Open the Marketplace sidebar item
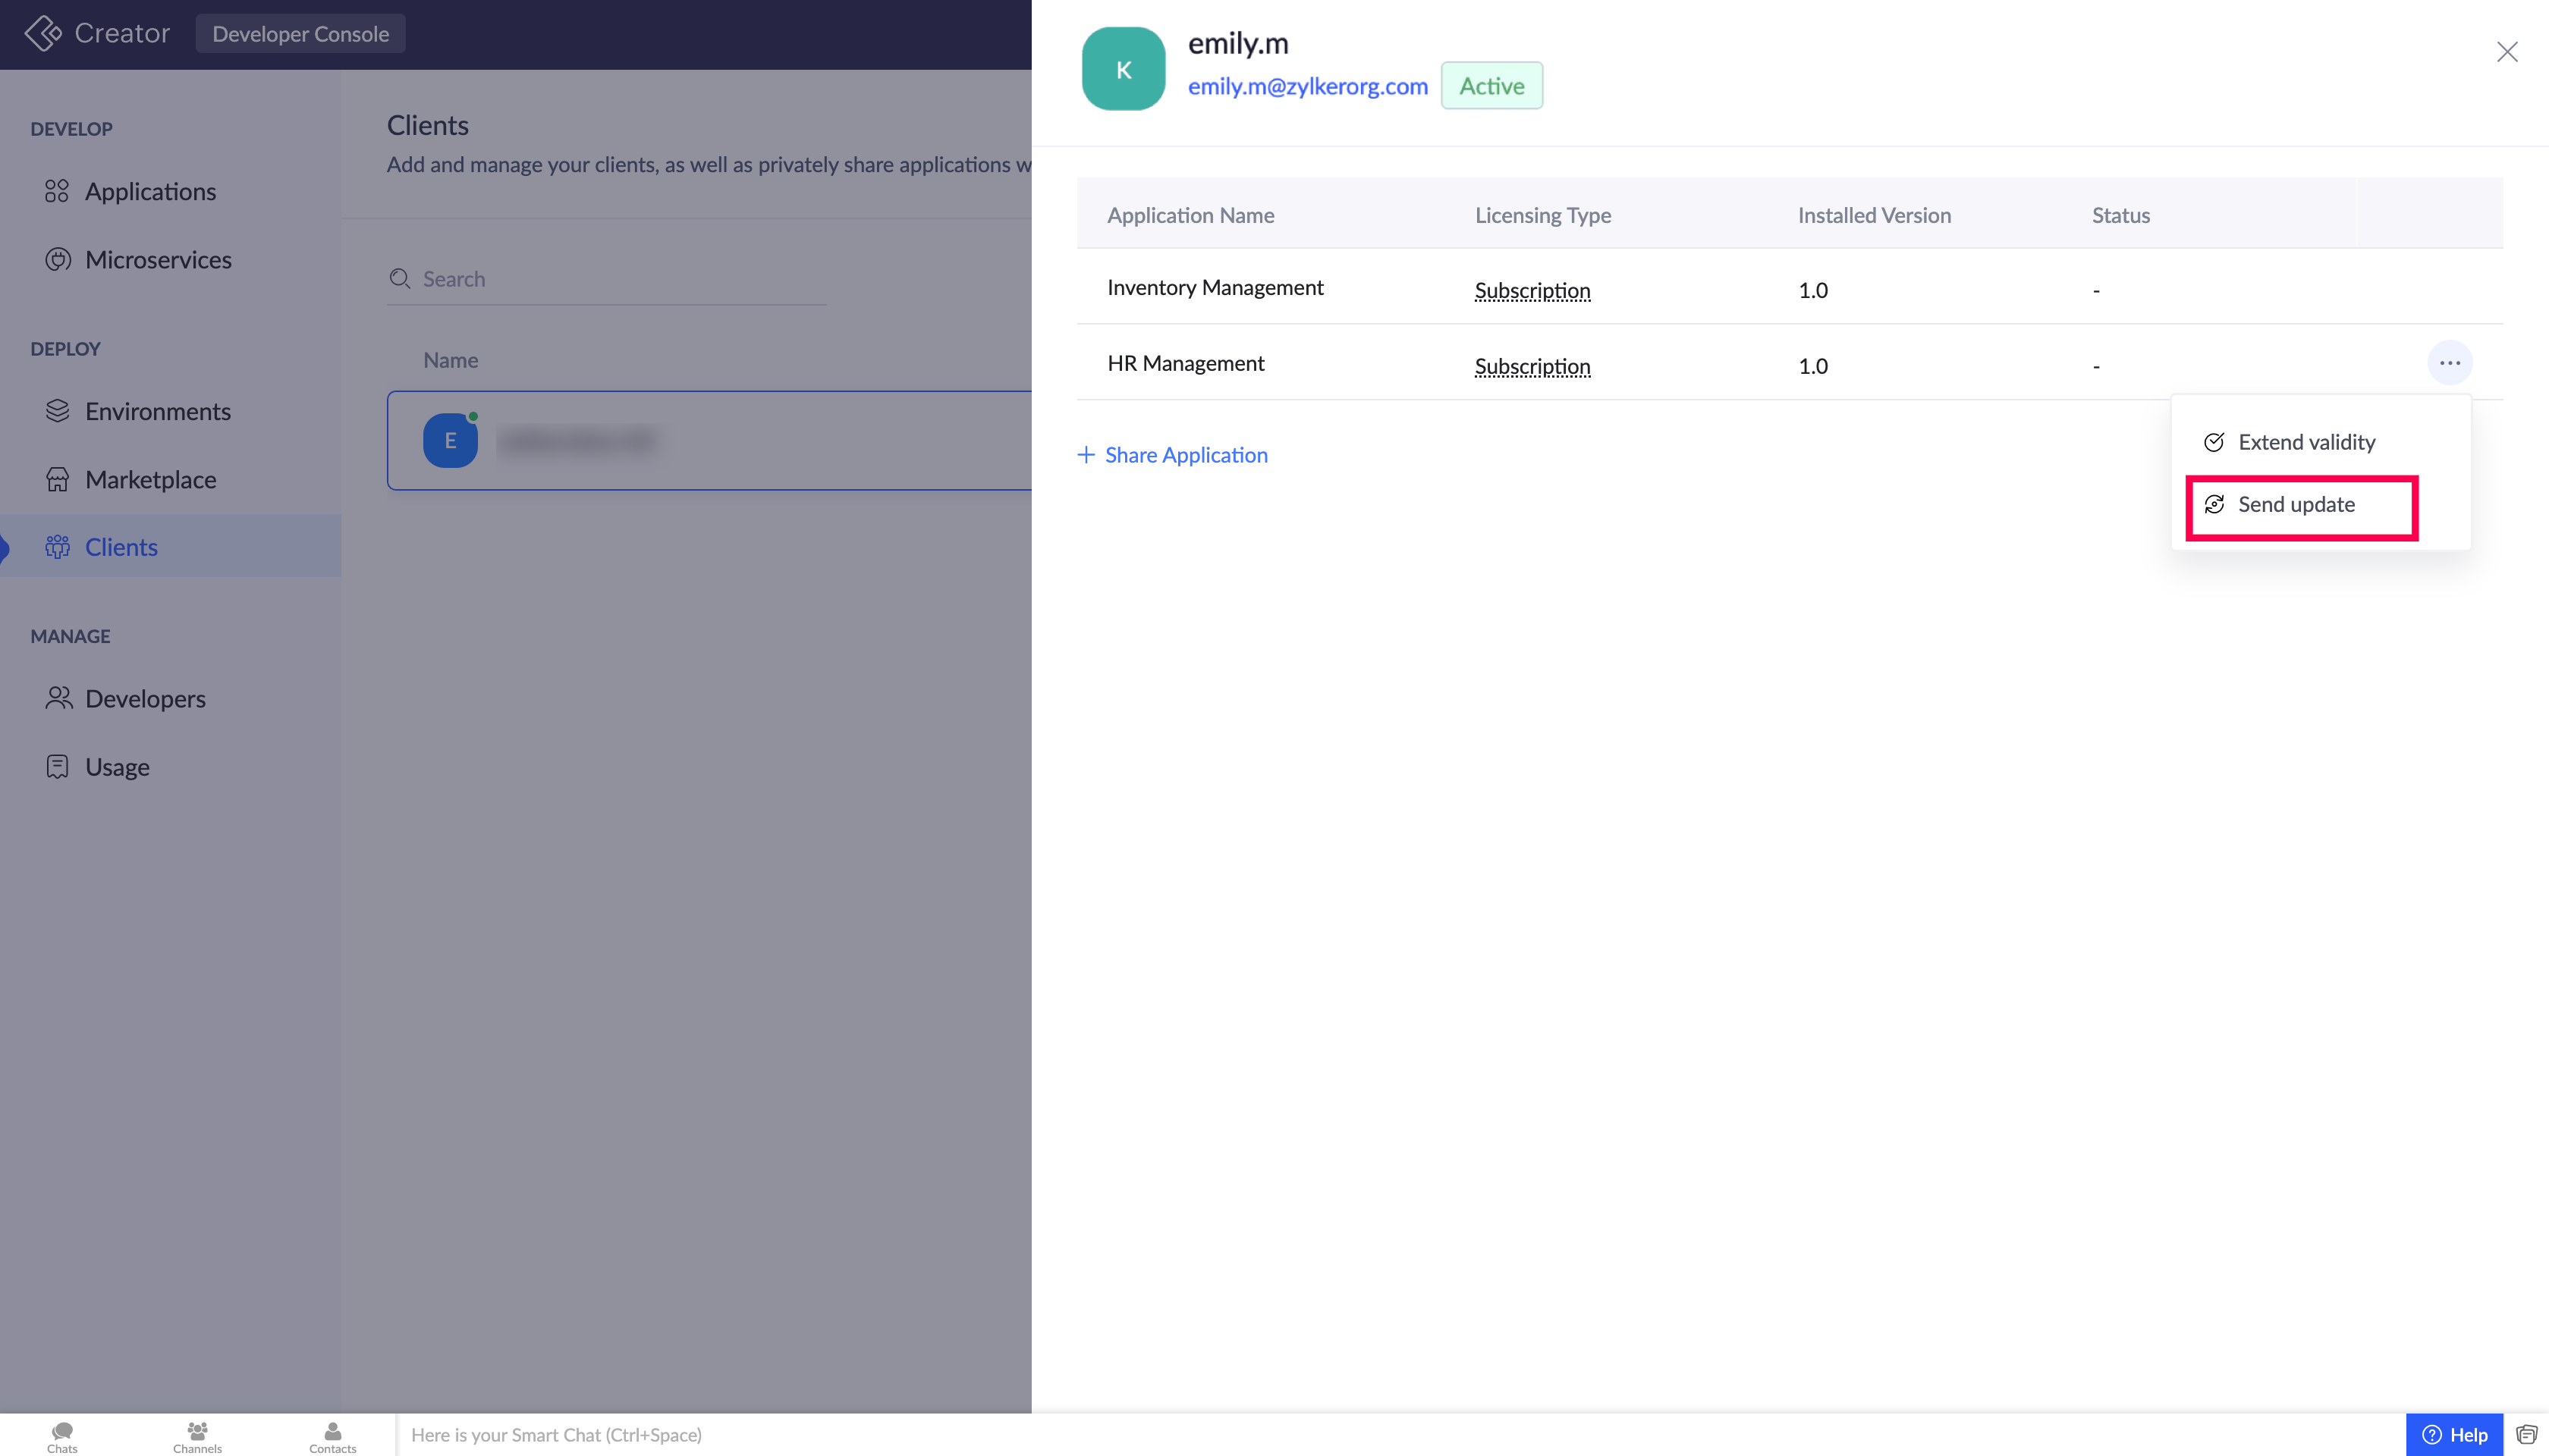Screen dimensions: 2549x1456 (x=150, y=480)
